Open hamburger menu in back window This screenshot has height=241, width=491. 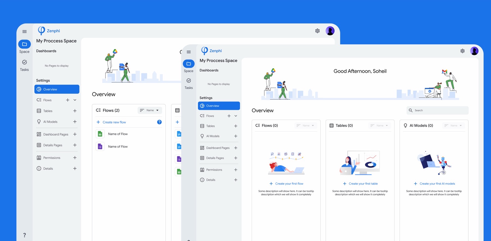pos(25,32)
